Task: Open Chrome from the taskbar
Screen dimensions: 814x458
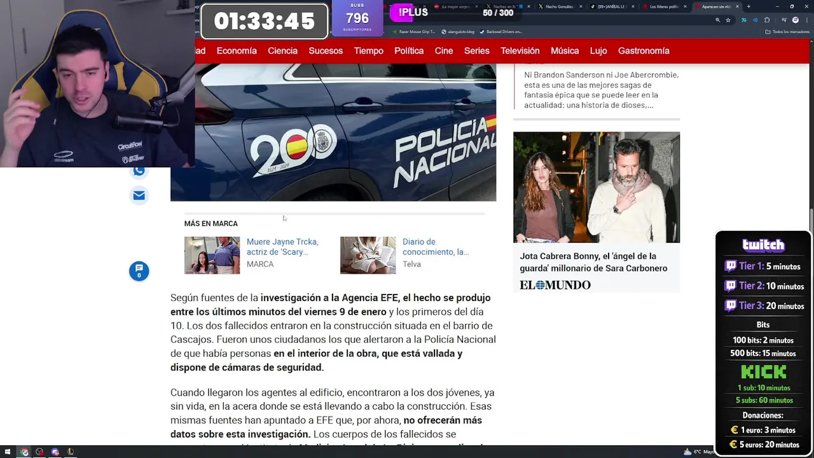Action: (x=24, y=452)
